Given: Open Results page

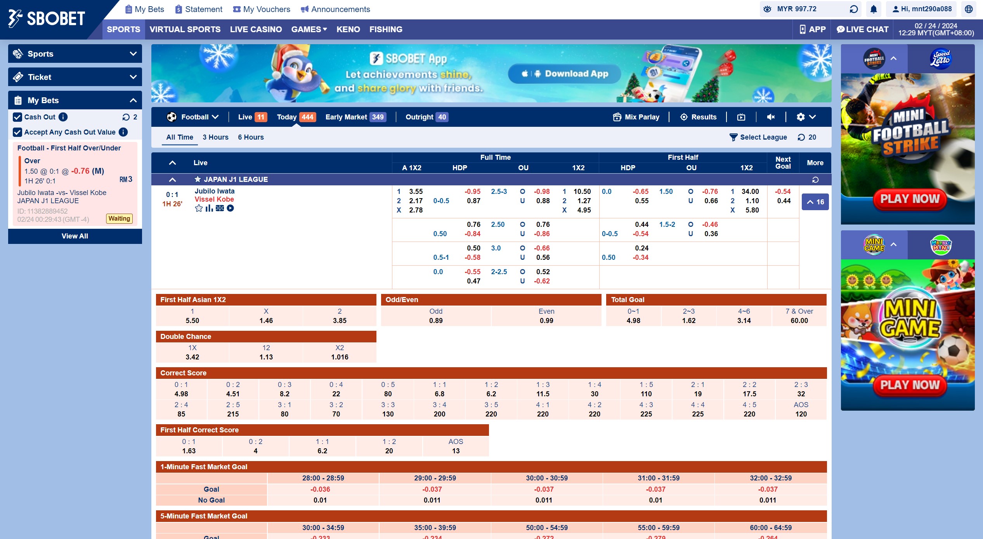Looking at the screenshot, I should [x=699, y=117].
